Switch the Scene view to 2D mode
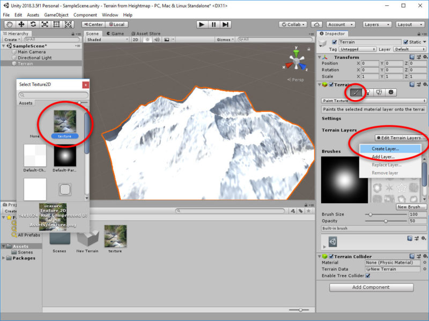The width and height of the screenshot is (429, 321). coord(136,40)
